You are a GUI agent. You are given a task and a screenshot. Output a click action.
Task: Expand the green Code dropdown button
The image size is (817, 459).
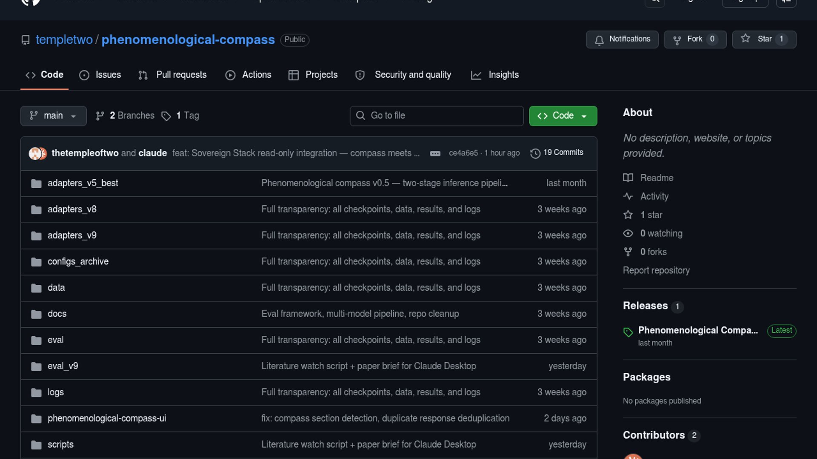[x=563, y=116]
